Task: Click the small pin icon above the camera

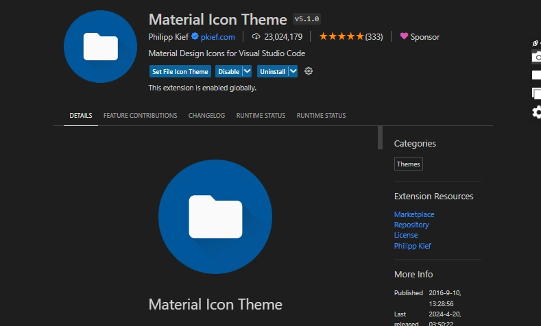Action: 535,43
